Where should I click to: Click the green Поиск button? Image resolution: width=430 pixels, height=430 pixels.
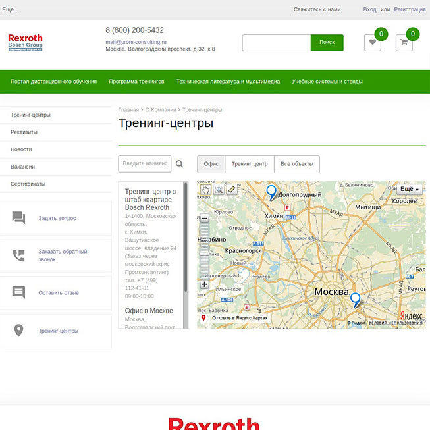tap(327, 43)
